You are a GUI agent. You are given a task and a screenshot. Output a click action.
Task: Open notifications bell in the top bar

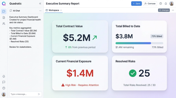[166, 4]
